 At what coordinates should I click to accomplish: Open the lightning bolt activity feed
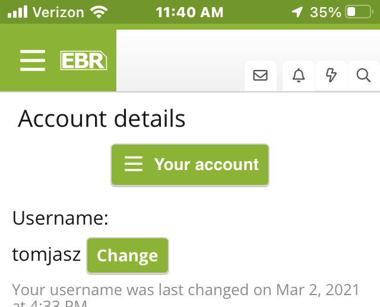(331, 75)
